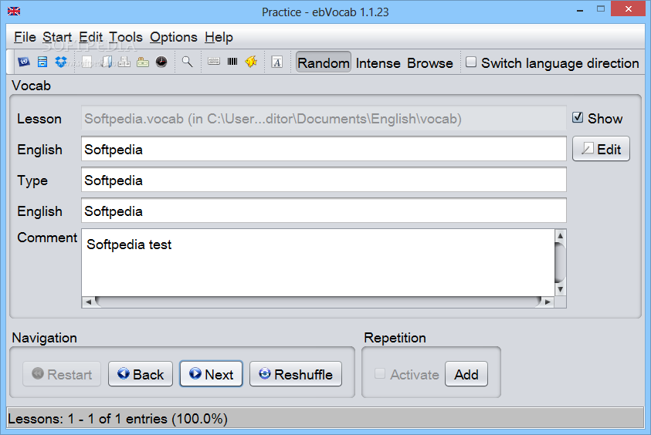
Task: Click the Restart navigation button
Action: [62, 374]
